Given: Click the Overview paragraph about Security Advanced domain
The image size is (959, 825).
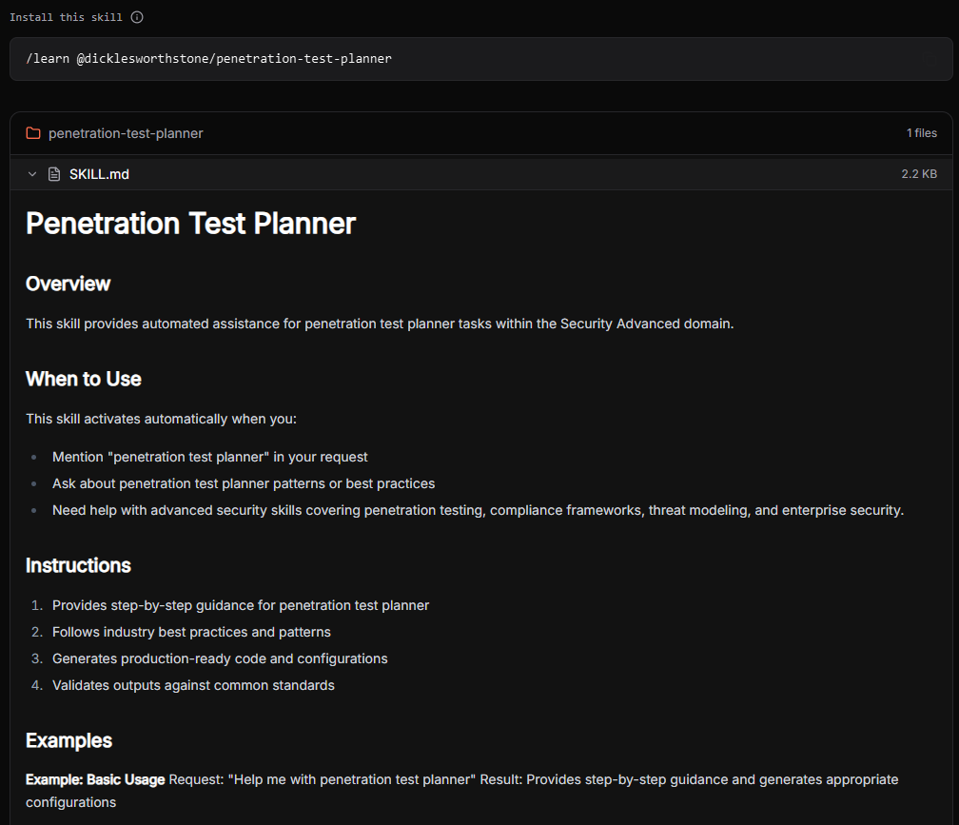Looking at the screenshot, I should point(380,324).
